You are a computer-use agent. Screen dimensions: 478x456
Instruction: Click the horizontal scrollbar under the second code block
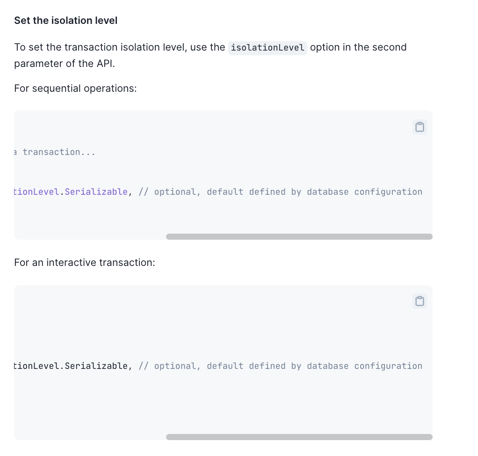click(x=299, y=437)
